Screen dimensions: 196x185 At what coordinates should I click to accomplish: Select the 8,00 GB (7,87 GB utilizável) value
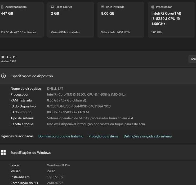tap(66, 100)
